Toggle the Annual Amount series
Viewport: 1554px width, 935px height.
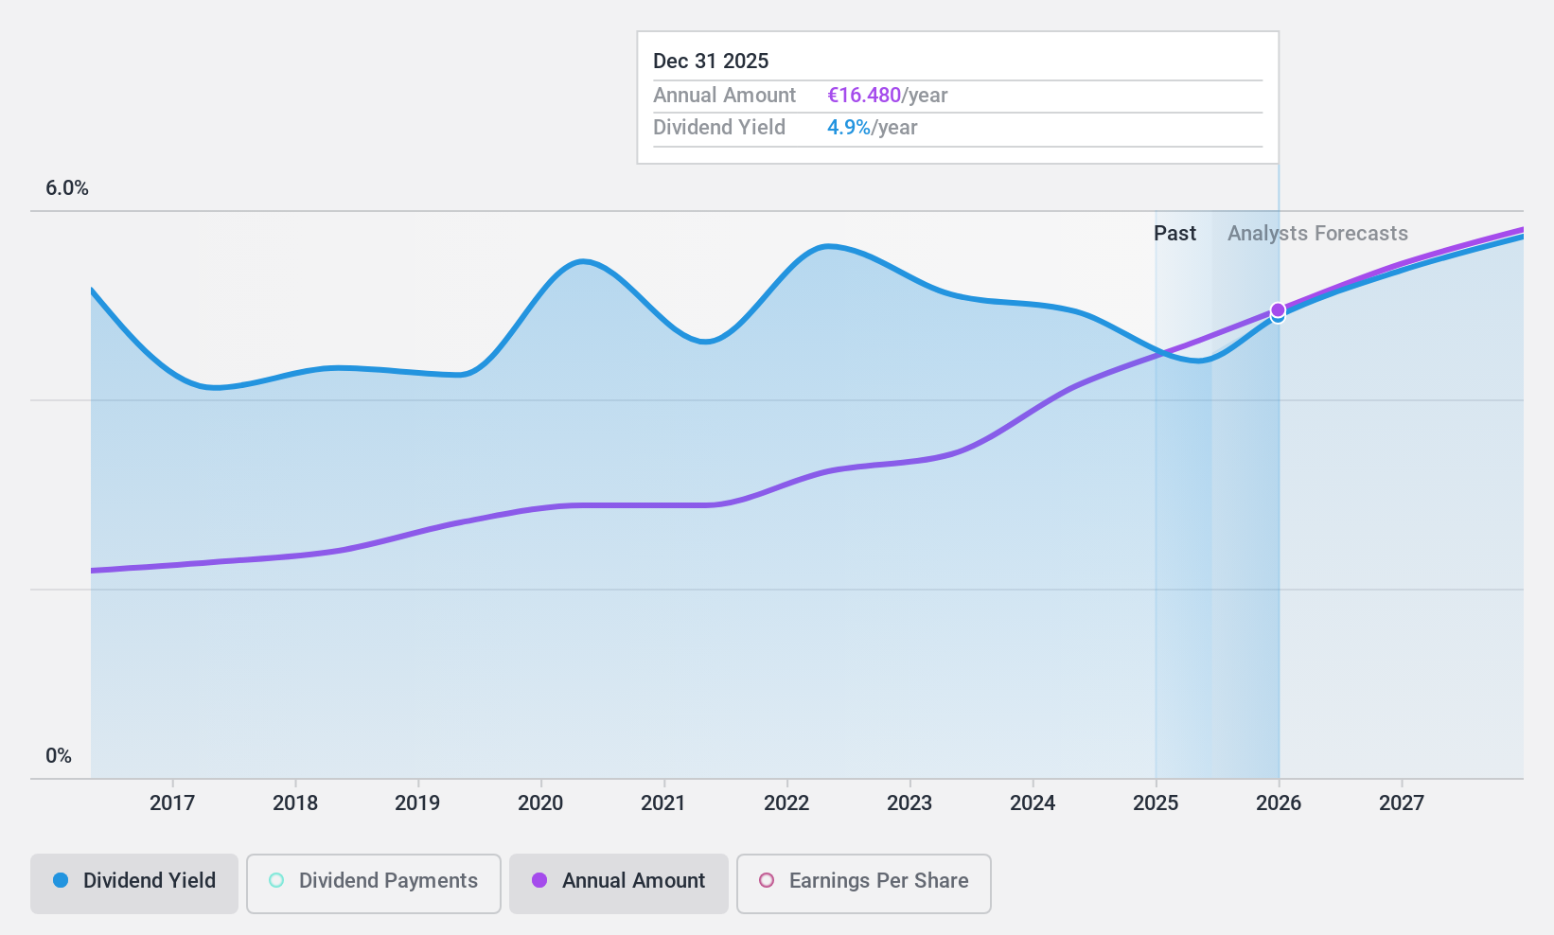(x=619, y=884)
